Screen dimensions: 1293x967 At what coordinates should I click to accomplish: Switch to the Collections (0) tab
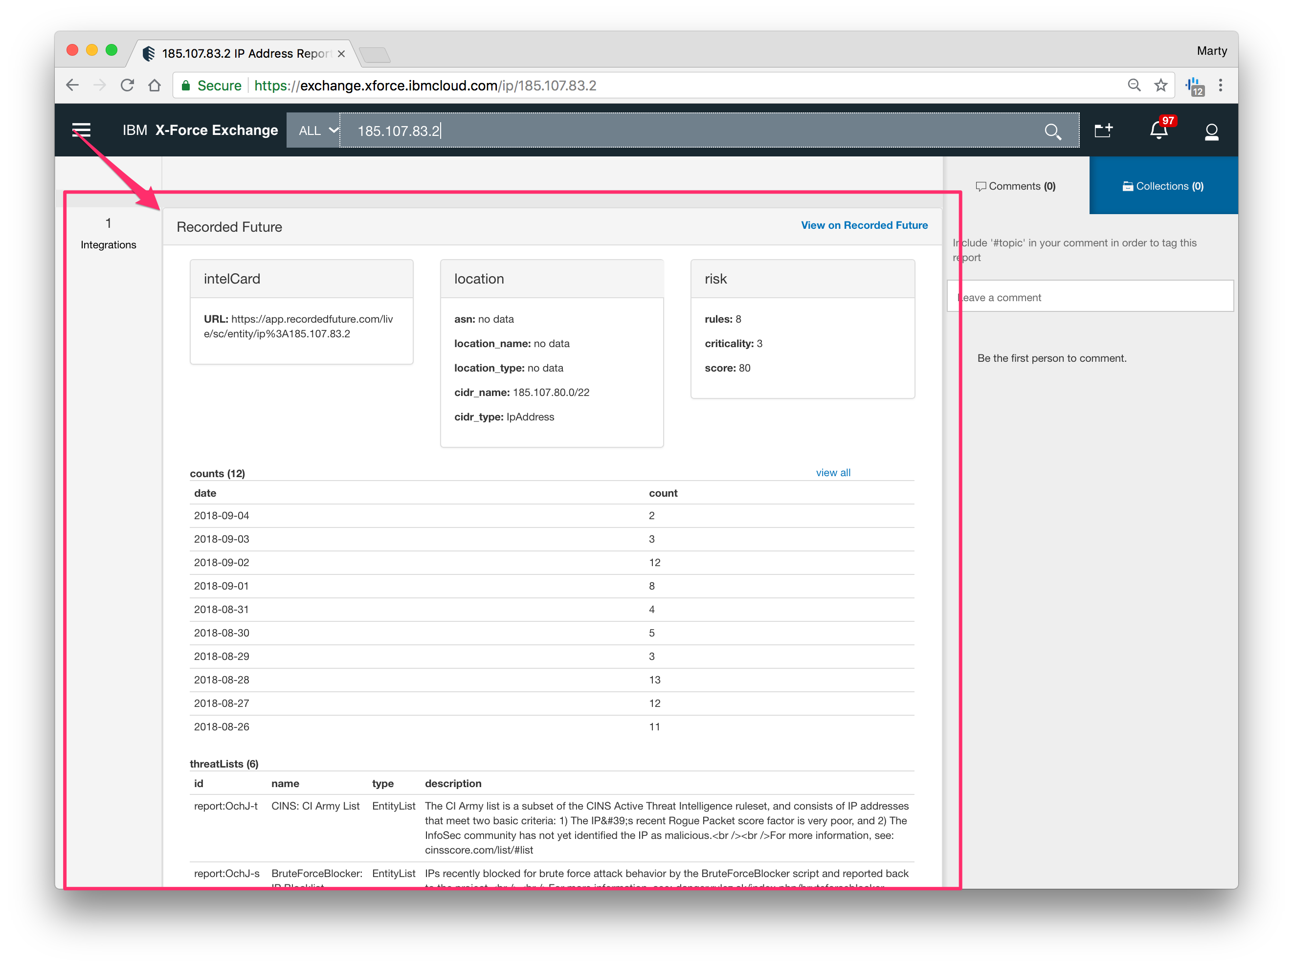[x=1163, y=186]
